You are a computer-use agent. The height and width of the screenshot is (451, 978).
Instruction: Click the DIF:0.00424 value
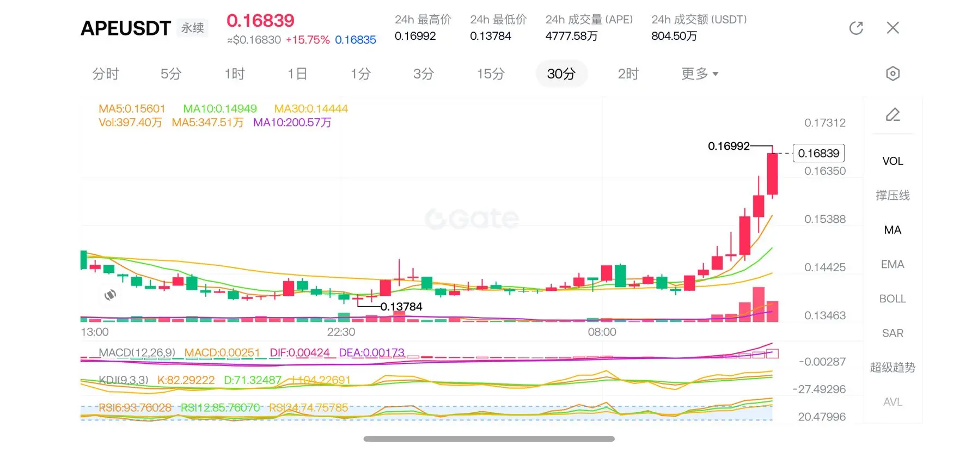coord(299,352)
